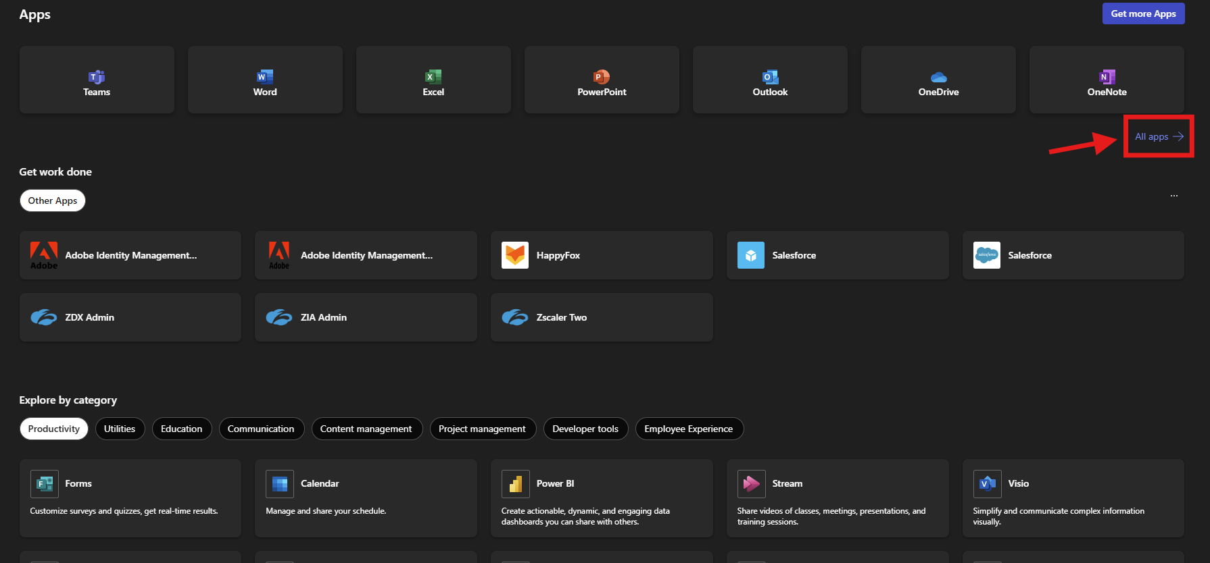This screenshot has width=1210, height=563.
Task: Switch to the Education category
Action: point(182,429)
